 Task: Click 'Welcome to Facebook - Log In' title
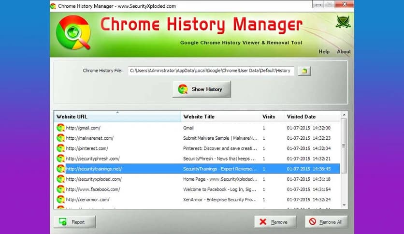coord(220,189)
